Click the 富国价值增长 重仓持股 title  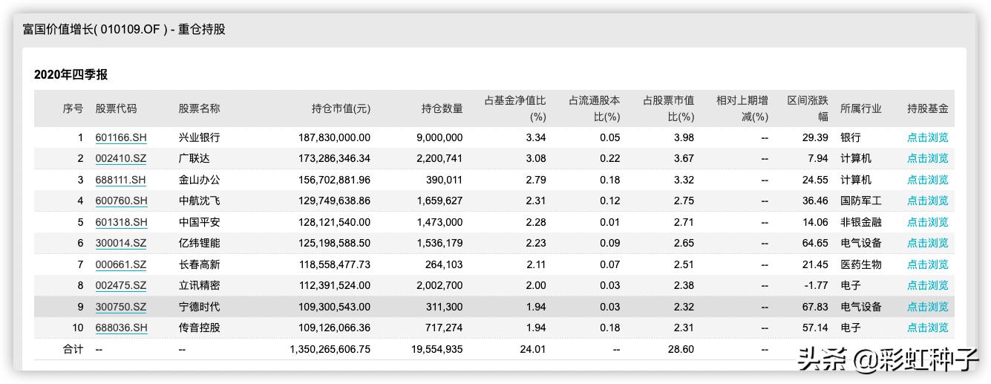(x=124, y=30)
